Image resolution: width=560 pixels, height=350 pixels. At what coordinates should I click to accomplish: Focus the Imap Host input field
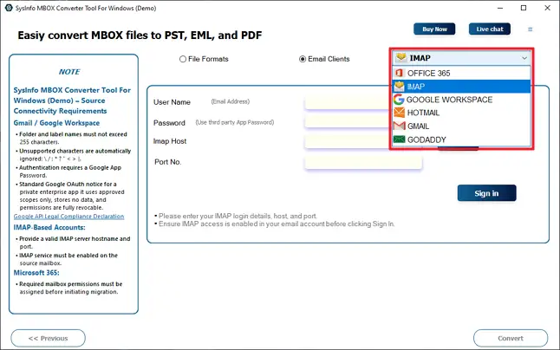348,141
